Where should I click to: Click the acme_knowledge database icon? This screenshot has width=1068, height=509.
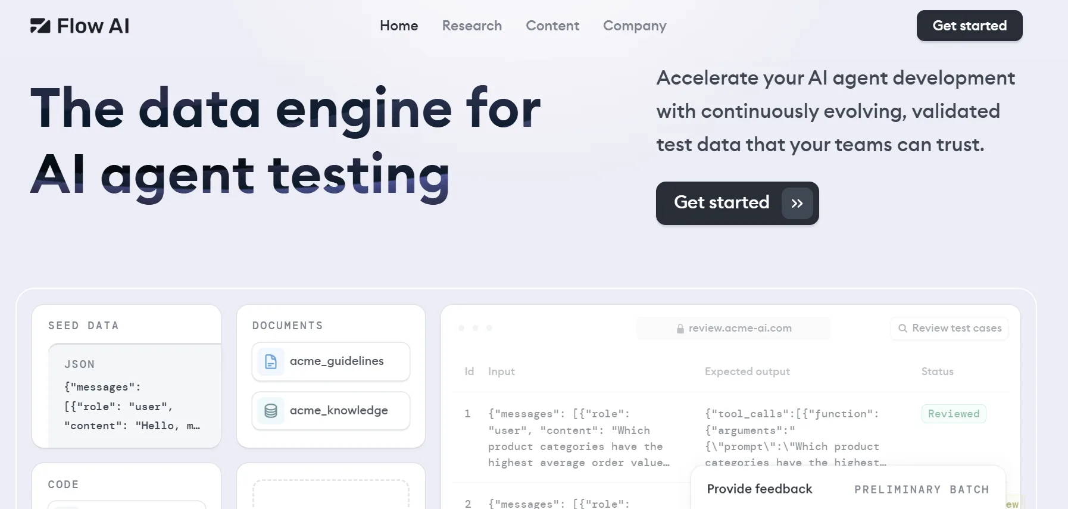(x=271, y=410)
